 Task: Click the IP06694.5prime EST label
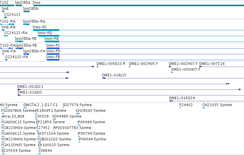[x=92, y=139]
